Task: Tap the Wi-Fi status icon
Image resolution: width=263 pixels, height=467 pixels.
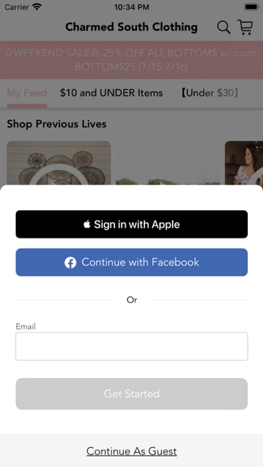Action: [x=37, y=7]
